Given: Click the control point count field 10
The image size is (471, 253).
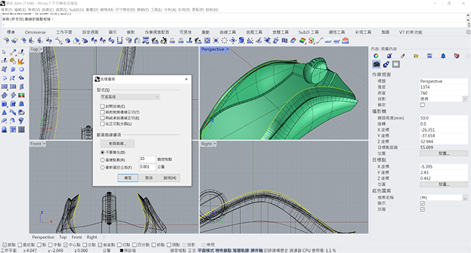Looking at the screenshot, I should [147, 159].
